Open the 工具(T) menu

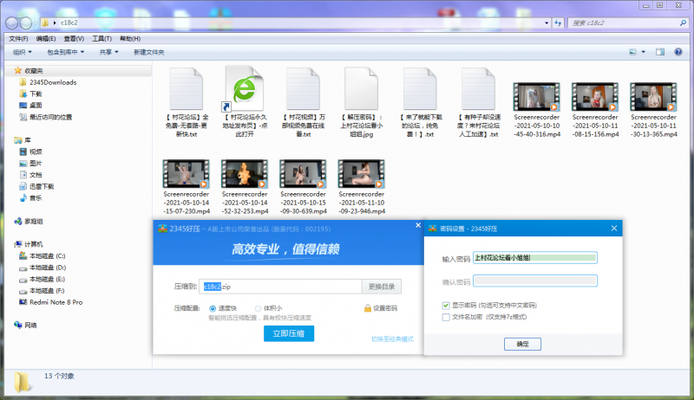[x=101, y=39]
